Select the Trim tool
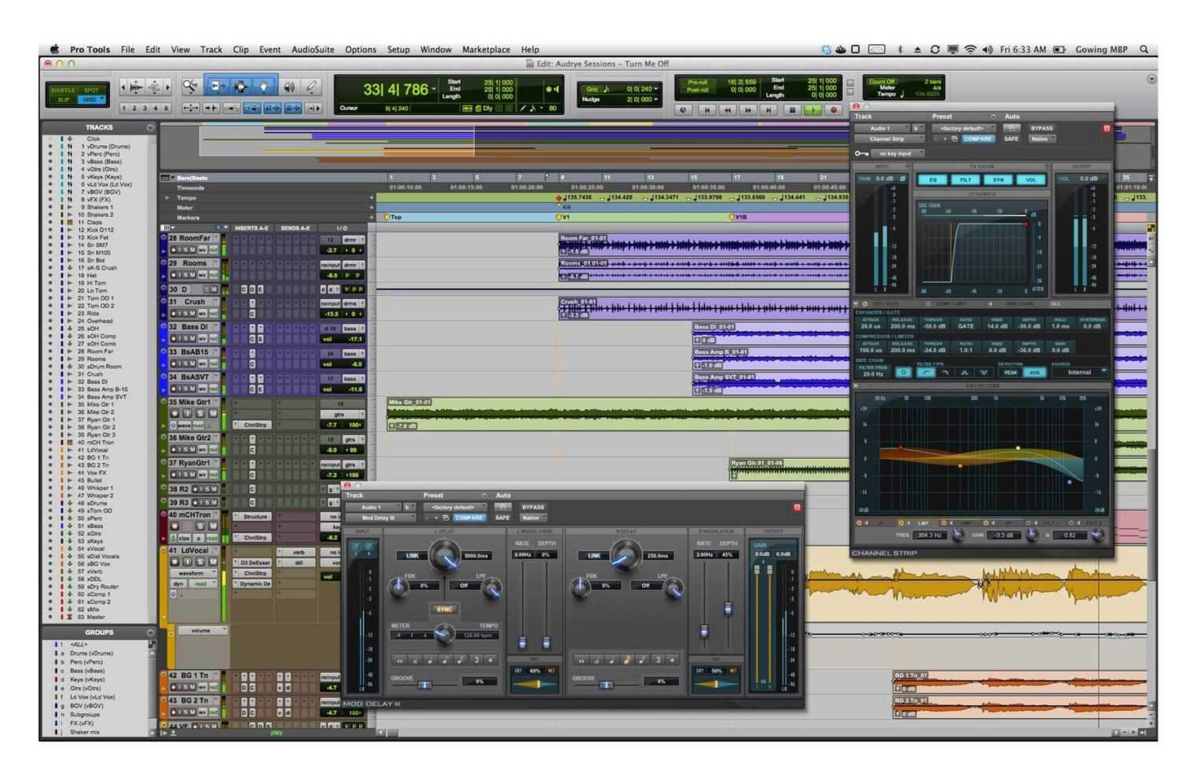Screen dimensions: 1179x780 coord(217,86)
